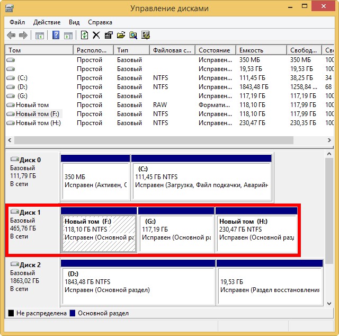Click the Open folder toolbar icon
This screenshot has height=336, width=339.
click(121, 35)
